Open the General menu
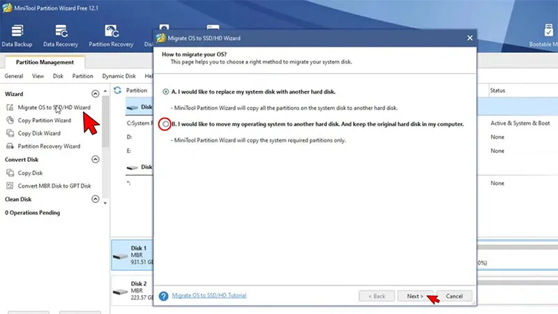The image size is (558, 314). tap(14, 76)
